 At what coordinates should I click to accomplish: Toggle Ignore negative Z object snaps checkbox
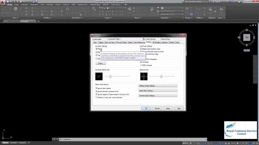click(96, 94)
